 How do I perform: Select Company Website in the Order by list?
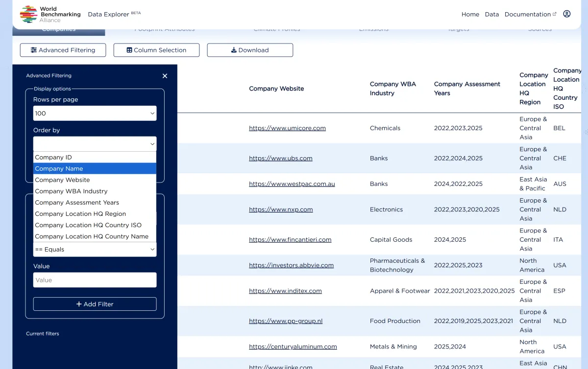(62, 180)
